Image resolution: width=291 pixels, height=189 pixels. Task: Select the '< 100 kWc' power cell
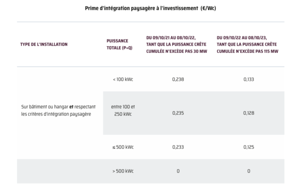click(123, 79)
